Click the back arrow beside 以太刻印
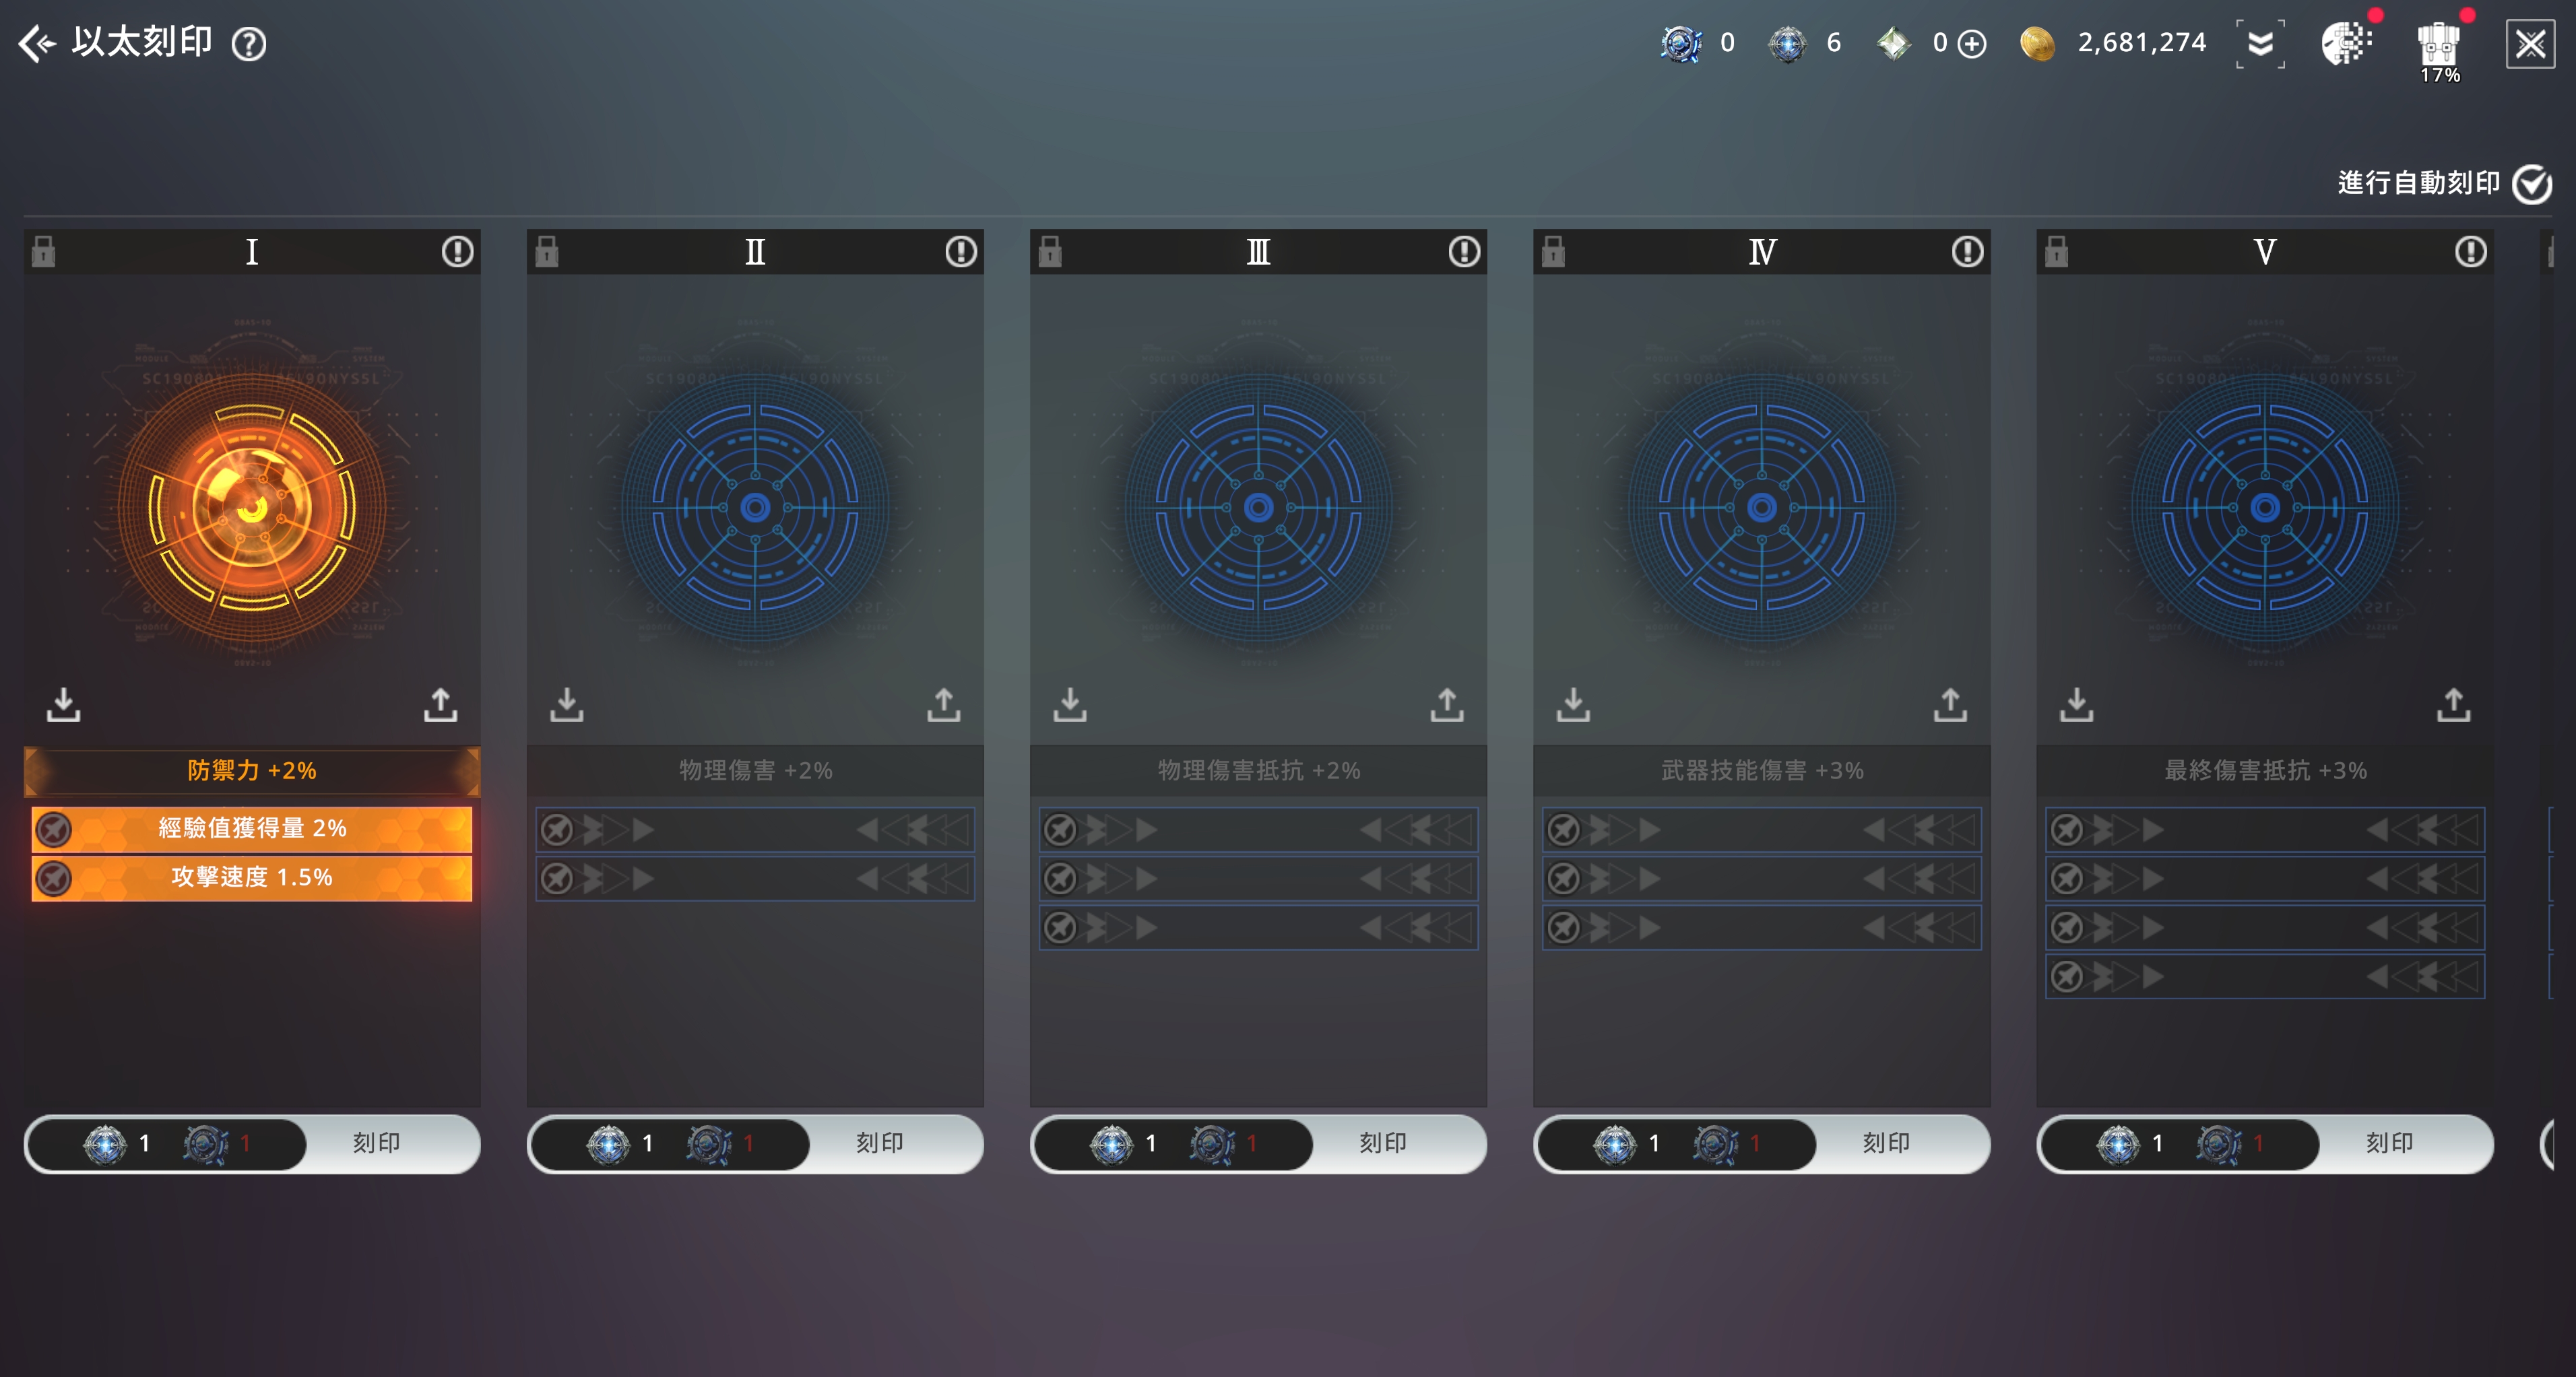 pos(38,44)
